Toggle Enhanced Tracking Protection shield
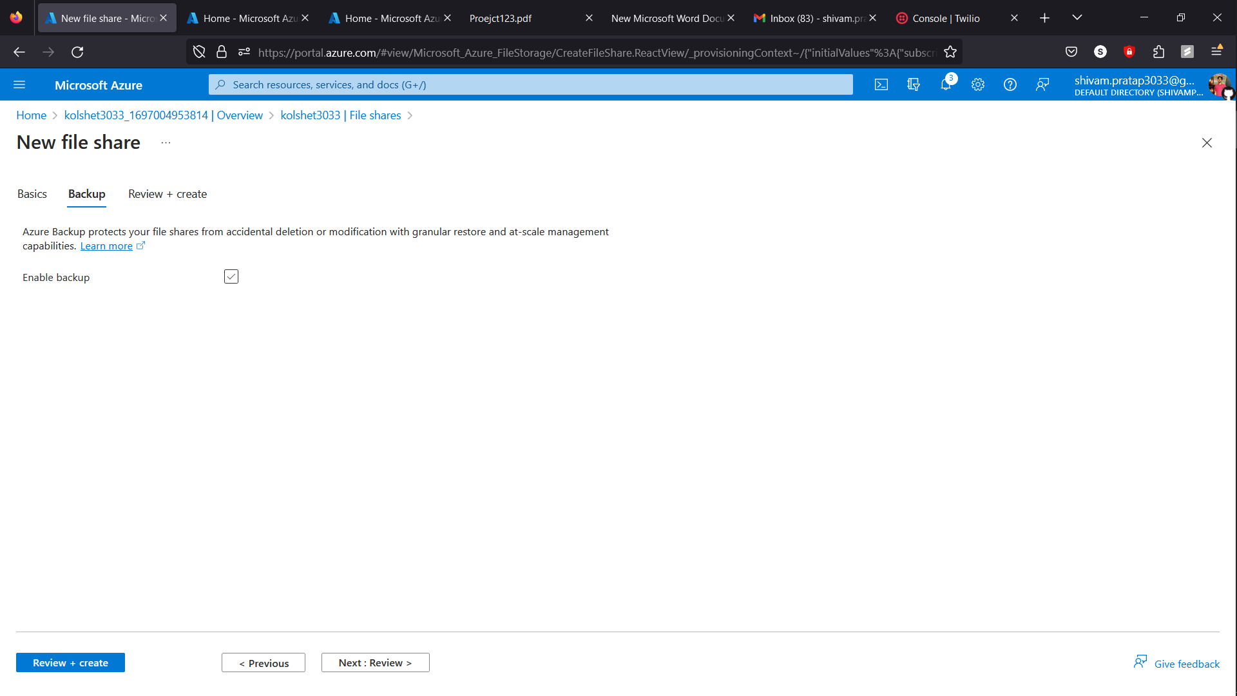Image resolution: width=1237 pixels, height=696 pixels. (198, 52)
